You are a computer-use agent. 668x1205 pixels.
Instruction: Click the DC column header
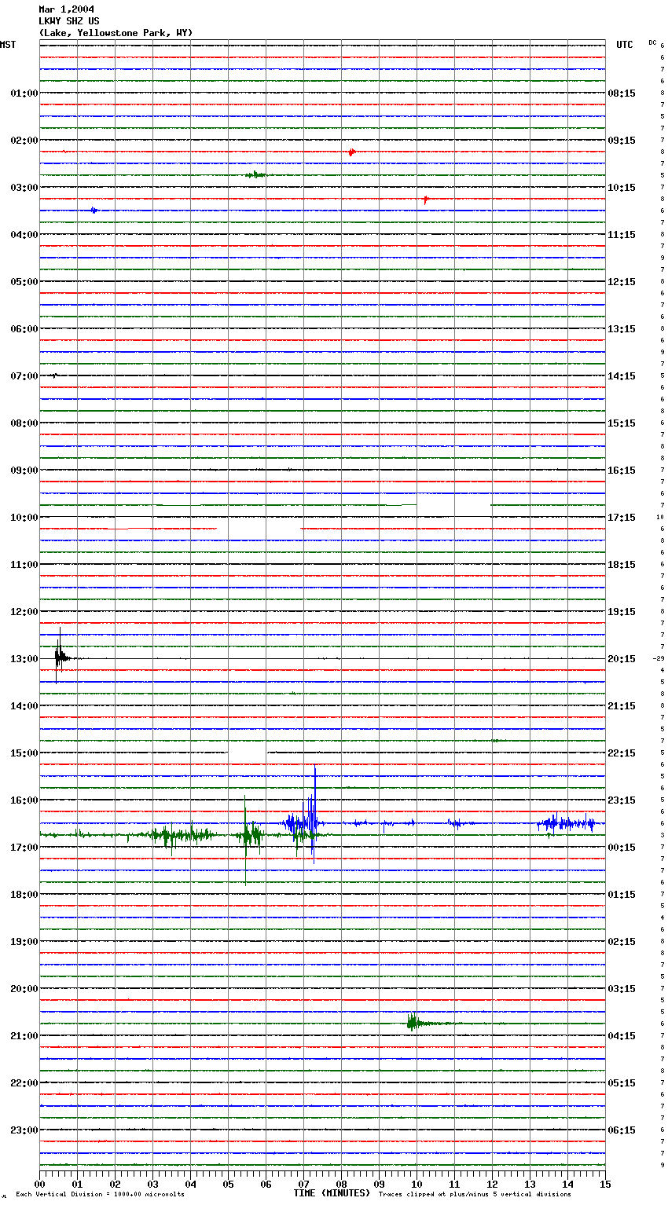click(x=652, y=42)
